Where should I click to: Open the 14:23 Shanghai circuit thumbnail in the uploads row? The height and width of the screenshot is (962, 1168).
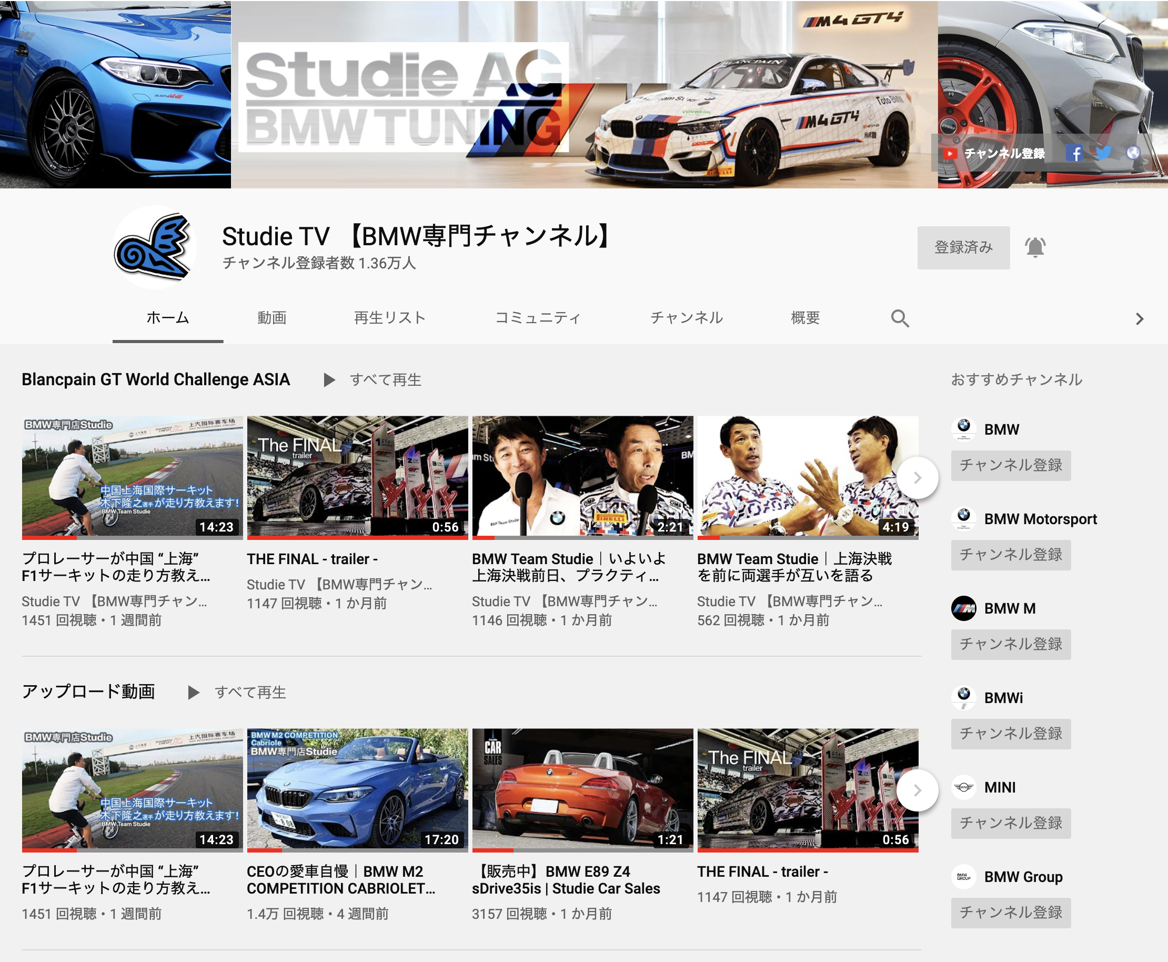(x=133, y=790)
